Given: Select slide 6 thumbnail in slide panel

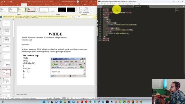Looking at the screenshot, I should (x=6, y=64).
